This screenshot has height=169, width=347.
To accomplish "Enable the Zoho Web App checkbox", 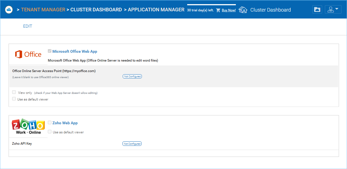I will [49, 123].
